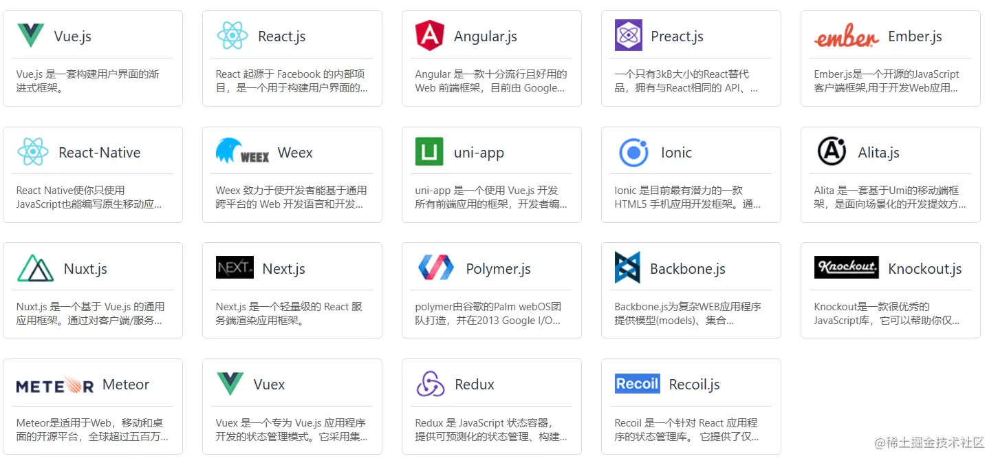Click the Meteor wordmark logo
998x463 pixels.
(55, 385)
